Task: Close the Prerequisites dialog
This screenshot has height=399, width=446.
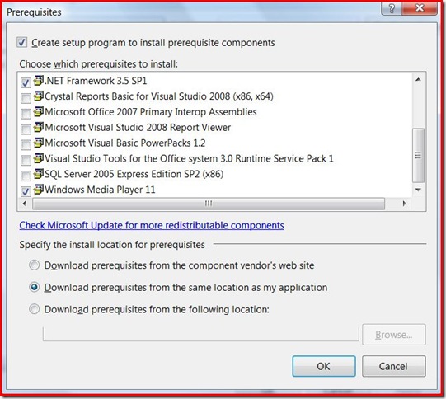Action: coord(420,8)
